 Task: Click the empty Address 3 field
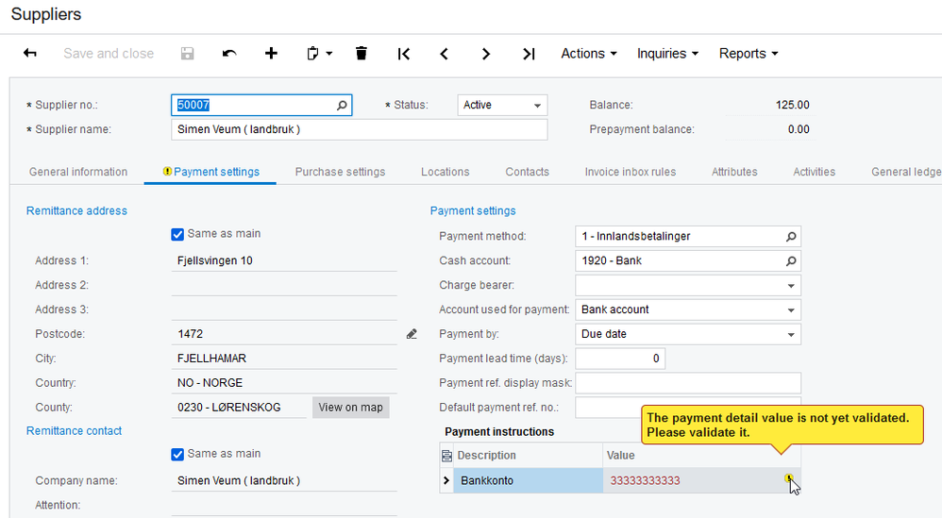click(283, 309)
